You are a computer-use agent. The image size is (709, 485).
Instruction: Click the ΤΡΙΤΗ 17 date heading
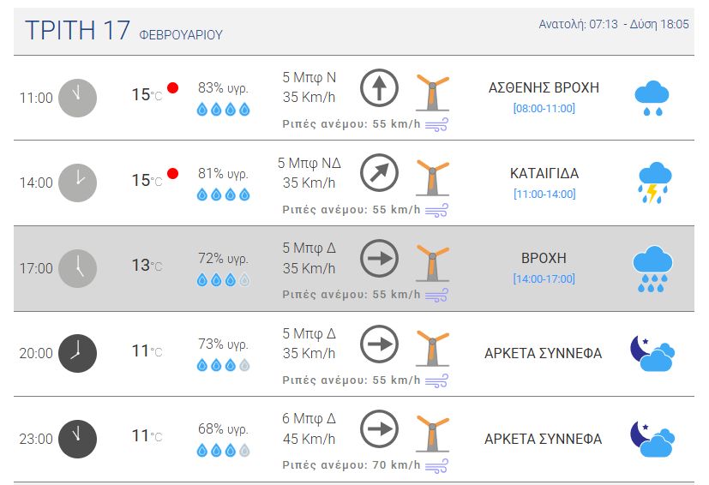click(78, 30)
